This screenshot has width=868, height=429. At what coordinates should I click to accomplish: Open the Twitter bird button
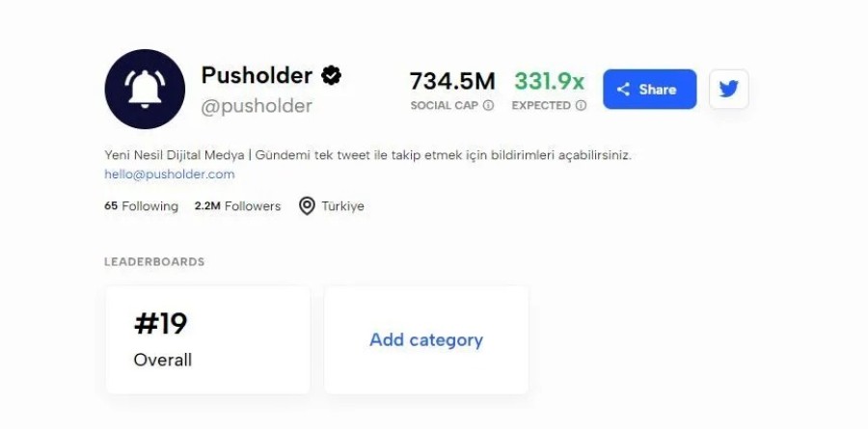coord(728,89)
